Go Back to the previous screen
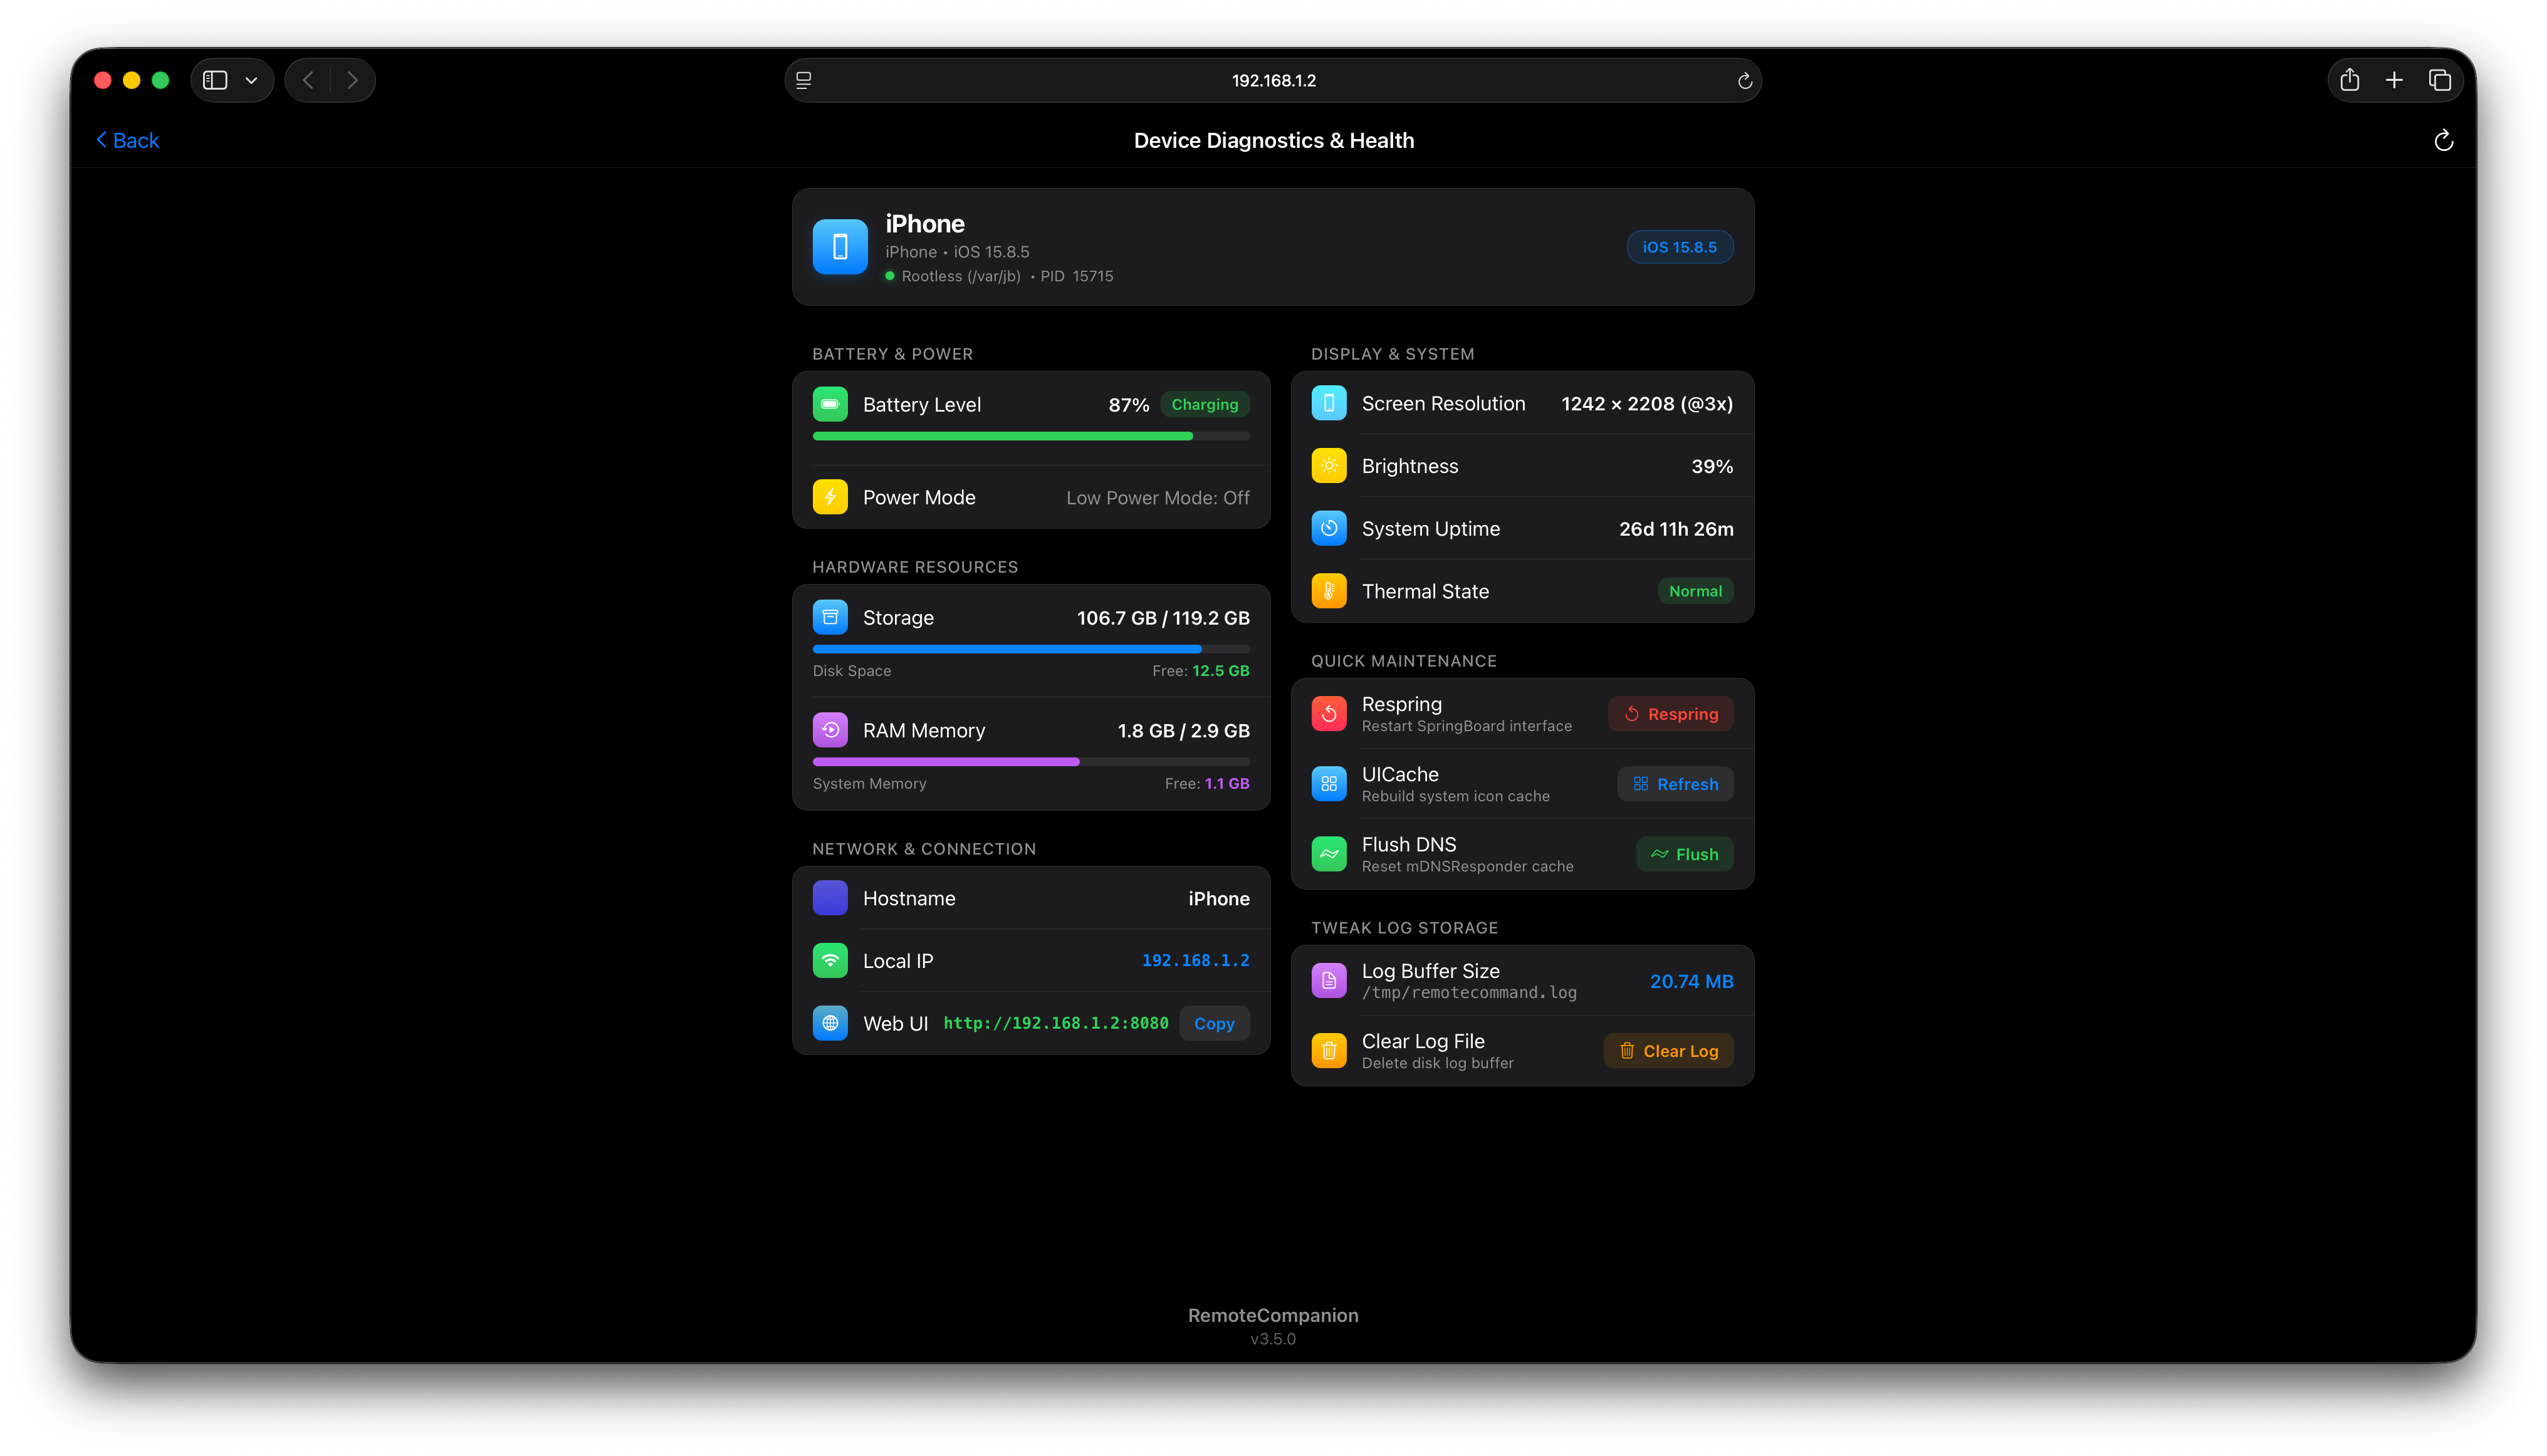 [x=127, y=140]
